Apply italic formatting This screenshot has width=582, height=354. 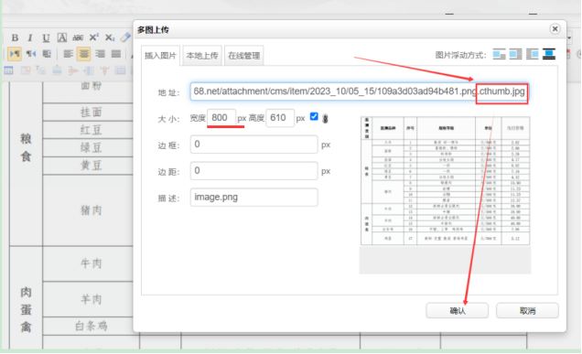click(x=30, y=38)
